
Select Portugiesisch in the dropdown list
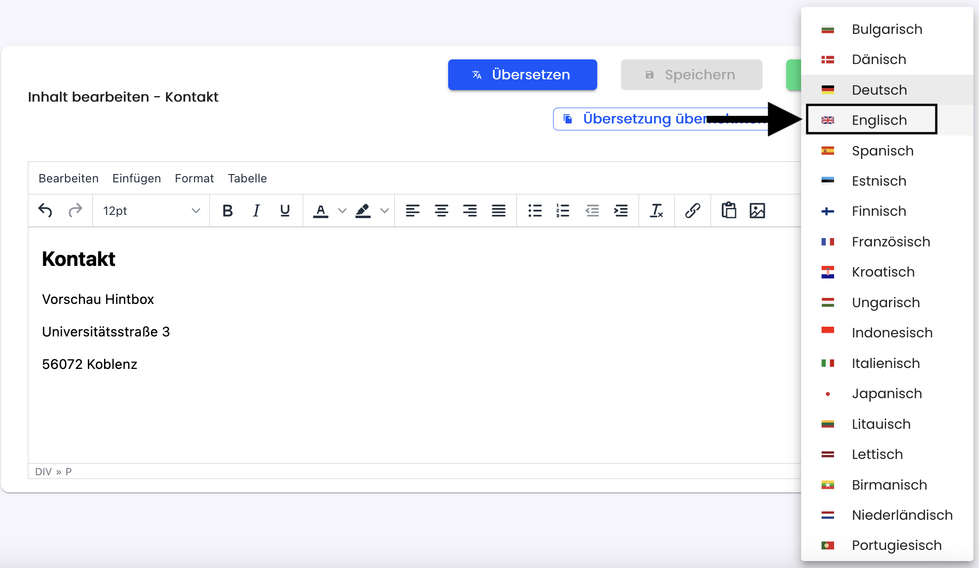point(887,545)
